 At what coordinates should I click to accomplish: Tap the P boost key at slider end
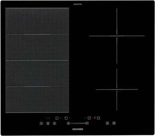87,123
